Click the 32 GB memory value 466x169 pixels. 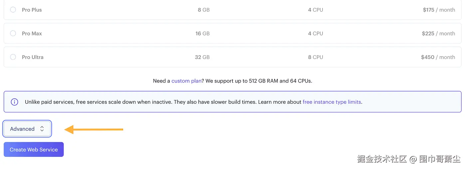tap(202, 57)
